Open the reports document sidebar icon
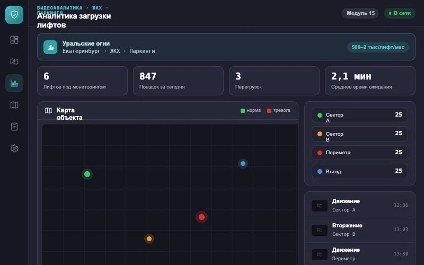This screenshot has width=424, height=265. [x=14, y=127]
